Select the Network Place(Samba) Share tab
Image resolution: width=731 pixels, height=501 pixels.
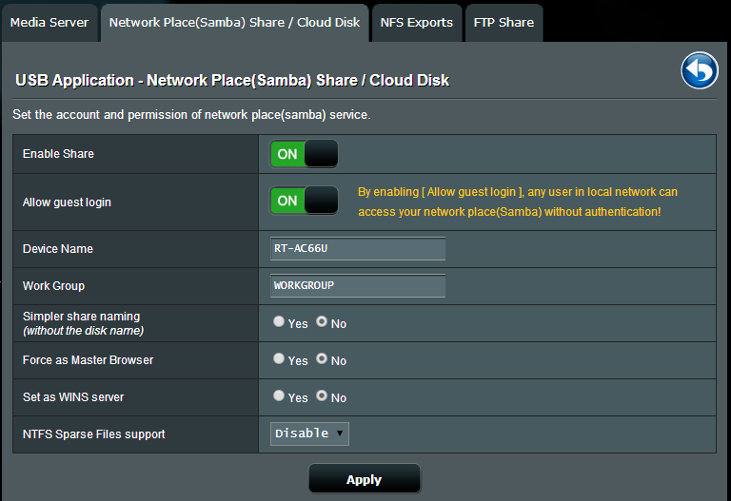point(235,22)
